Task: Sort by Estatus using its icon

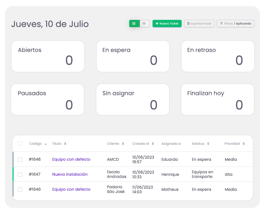Action: 208,144
